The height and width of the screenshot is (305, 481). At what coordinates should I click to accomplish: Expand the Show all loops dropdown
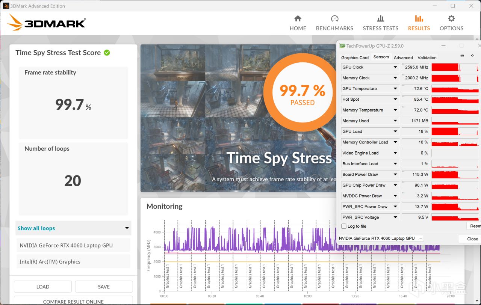(x=73, y=228)
